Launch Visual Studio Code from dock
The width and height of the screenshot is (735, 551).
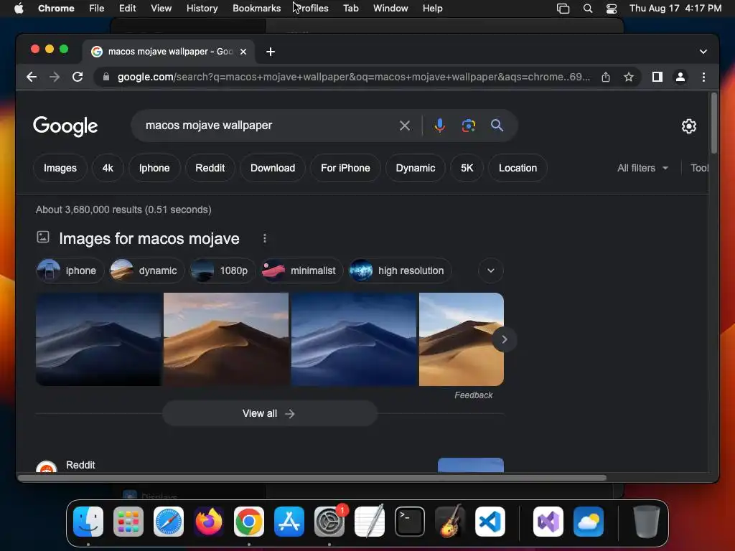click(490, 522)
